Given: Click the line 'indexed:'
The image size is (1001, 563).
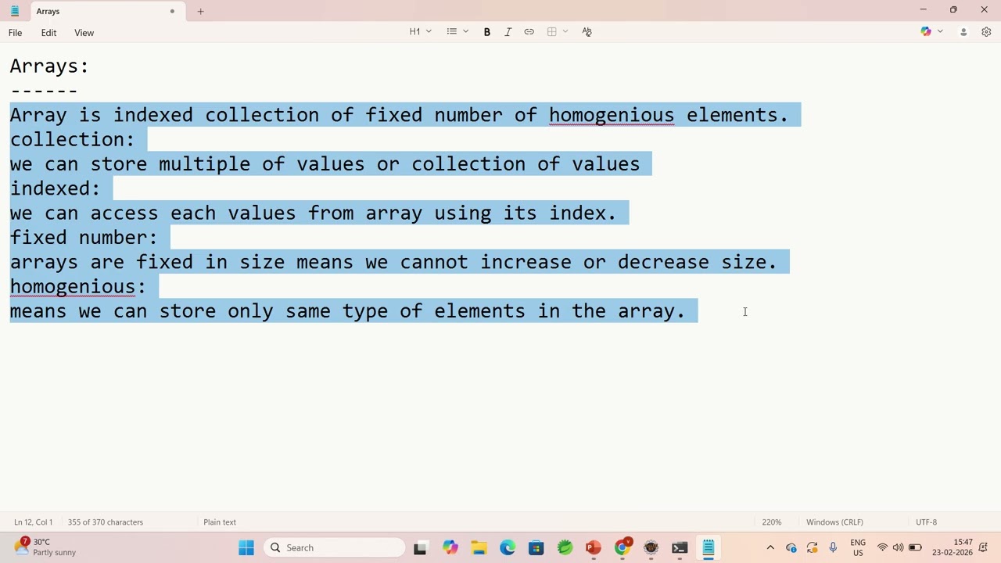Looking at the screenshot, I should coord(55,188).
